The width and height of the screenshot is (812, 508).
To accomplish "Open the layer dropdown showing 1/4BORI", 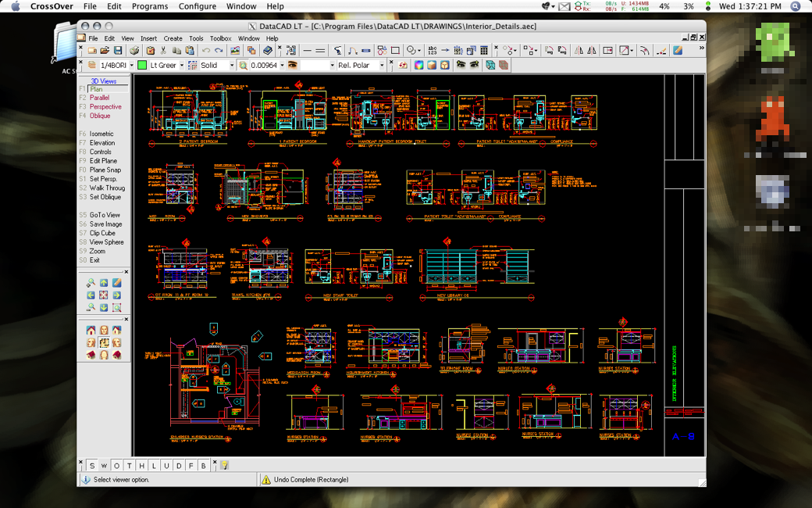I will 131,66.
